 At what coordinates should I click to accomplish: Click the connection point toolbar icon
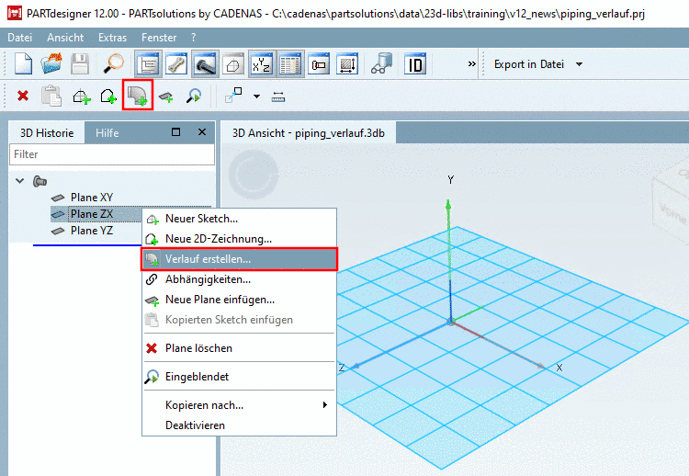[233, 95]
